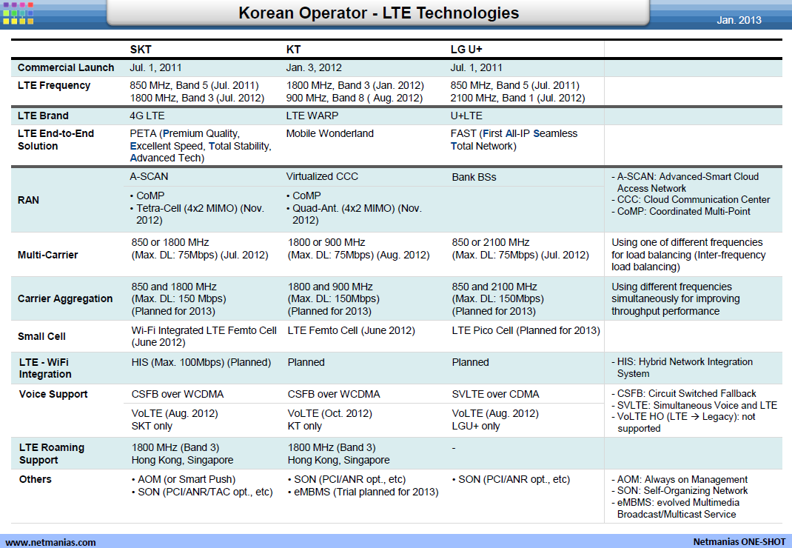Click the 'LTE Pico Cell (Planned for 2013)' entry
The height and width of the screenshot is (548, 792).
point(526,330)
